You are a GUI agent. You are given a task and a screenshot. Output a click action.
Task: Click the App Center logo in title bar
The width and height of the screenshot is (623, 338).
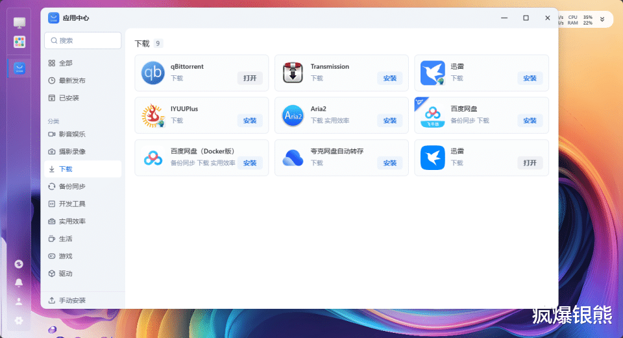click(54, 18)
